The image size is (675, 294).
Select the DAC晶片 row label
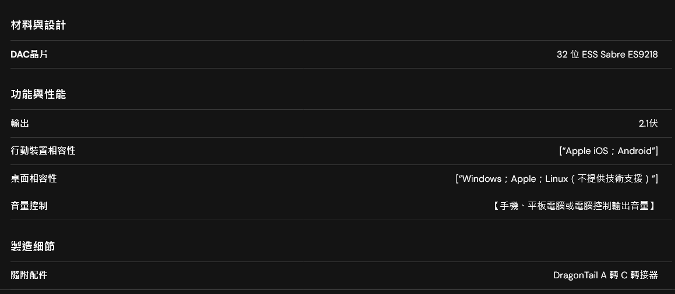[29, 55]
